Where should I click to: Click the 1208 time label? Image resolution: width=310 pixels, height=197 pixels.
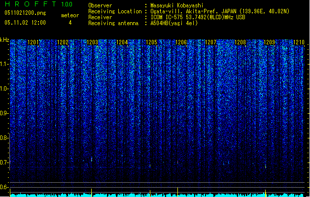coord(240,42)
